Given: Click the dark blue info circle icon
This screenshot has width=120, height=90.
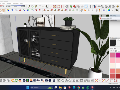Looking at the screenshot, I should click(x=50, y=80).
